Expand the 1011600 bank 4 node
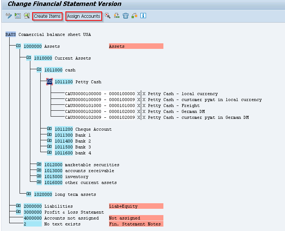The height and width of the screenshot is (231, 285). click(50, 153)
